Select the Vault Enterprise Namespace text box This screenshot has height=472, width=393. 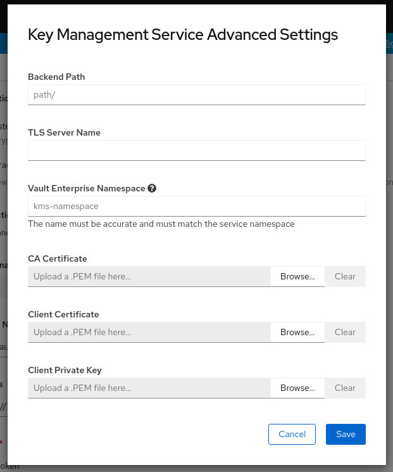(196, 206)
